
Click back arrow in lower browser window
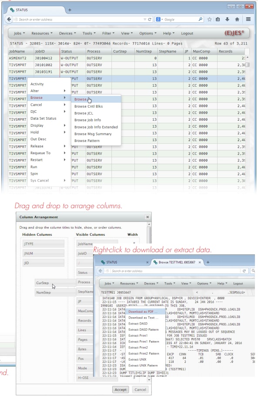coord(101,271)
